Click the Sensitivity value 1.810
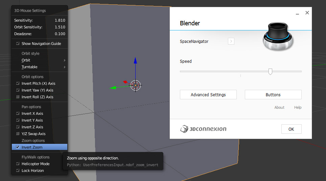This screenshot has height=181, width=326. [60, 20]
